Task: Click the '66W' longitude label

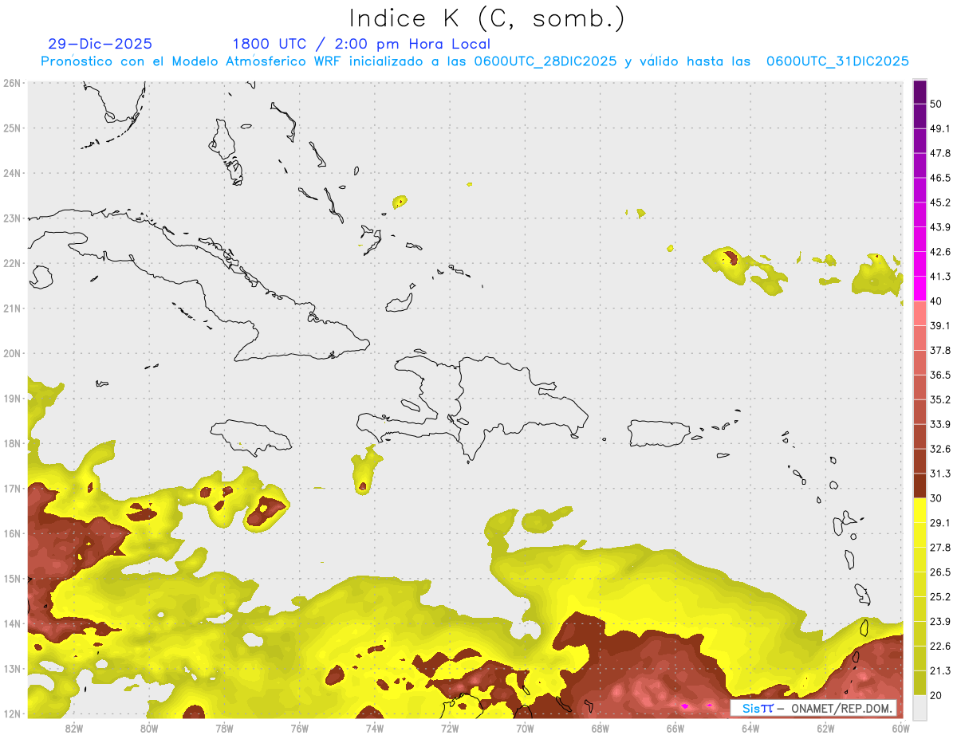Action: point(675,728)
